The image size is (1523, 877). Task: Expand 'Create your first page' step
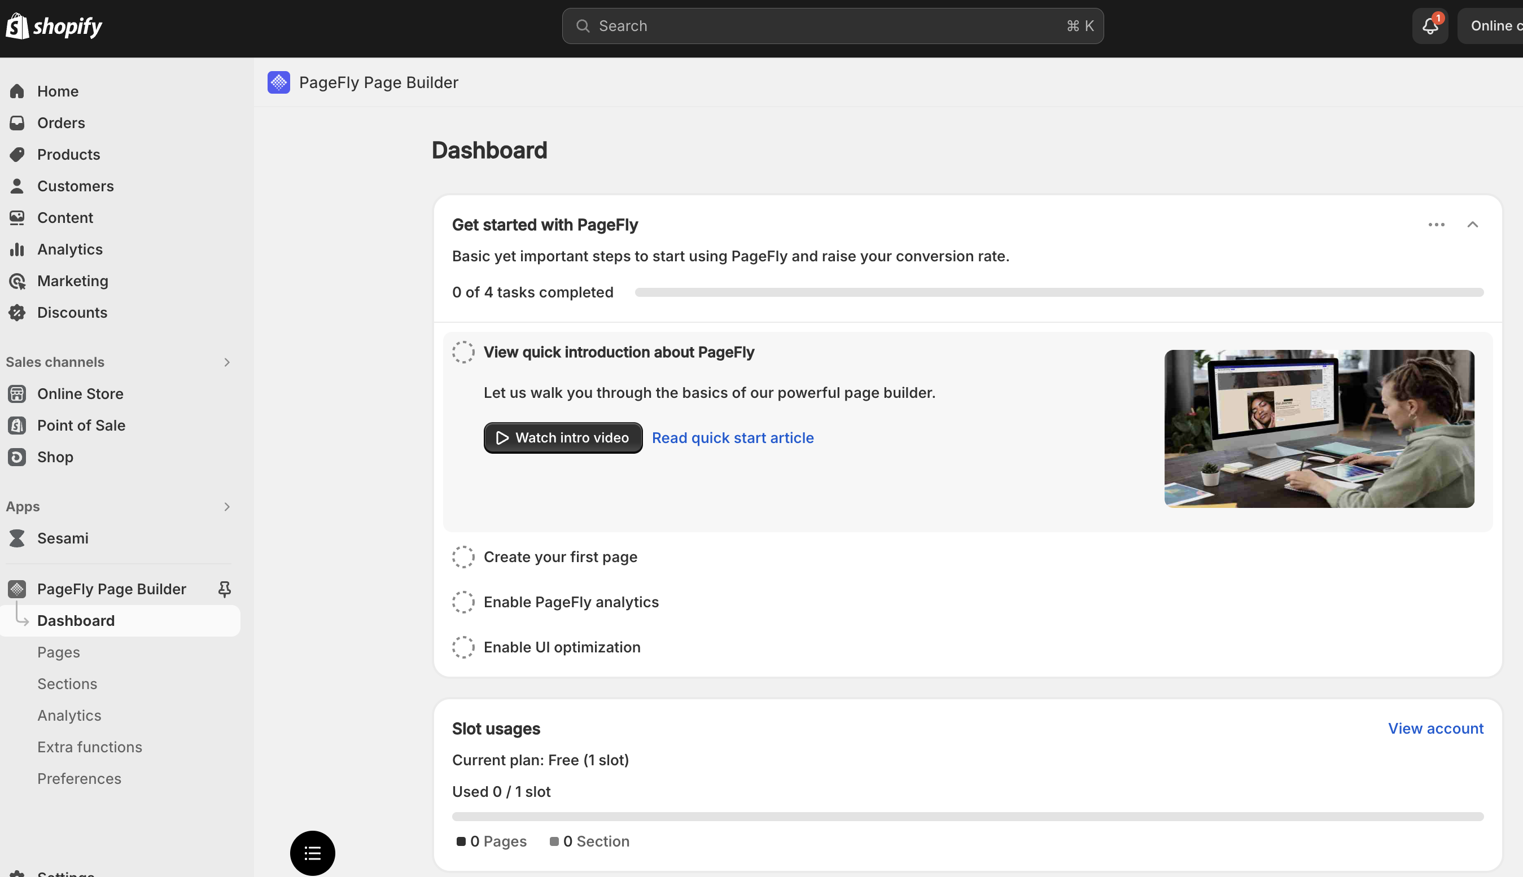[x=561, y=557]
